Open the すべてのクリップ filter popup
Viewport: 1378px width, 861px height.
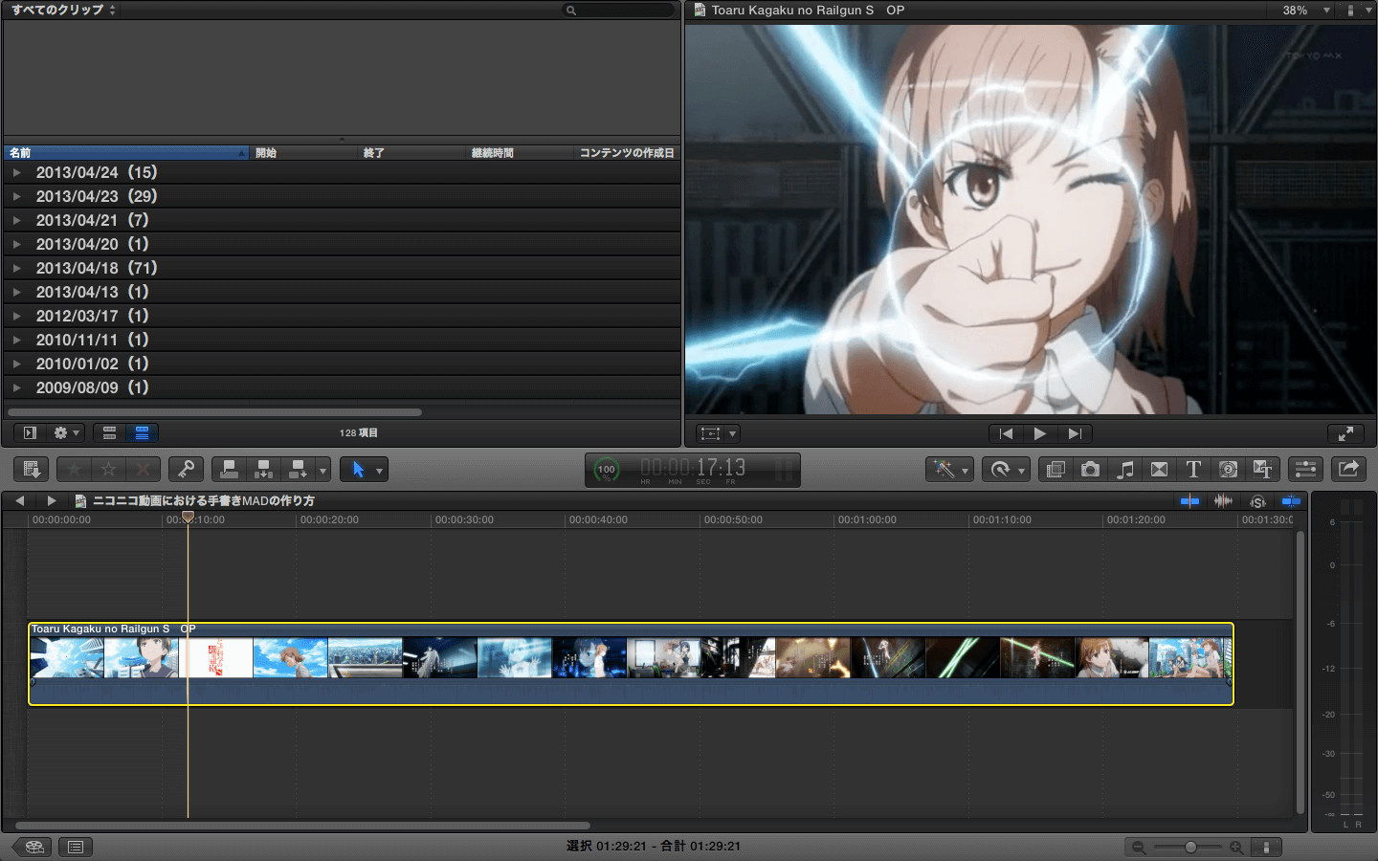[63, 10]
